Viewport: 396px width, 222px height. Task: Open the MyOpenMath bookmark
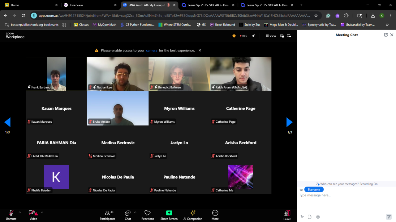(x=104, y=25)
